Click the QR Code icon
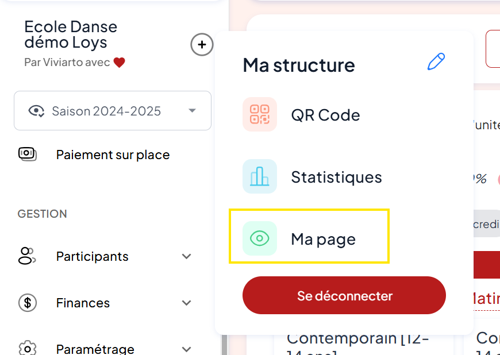 260,114
